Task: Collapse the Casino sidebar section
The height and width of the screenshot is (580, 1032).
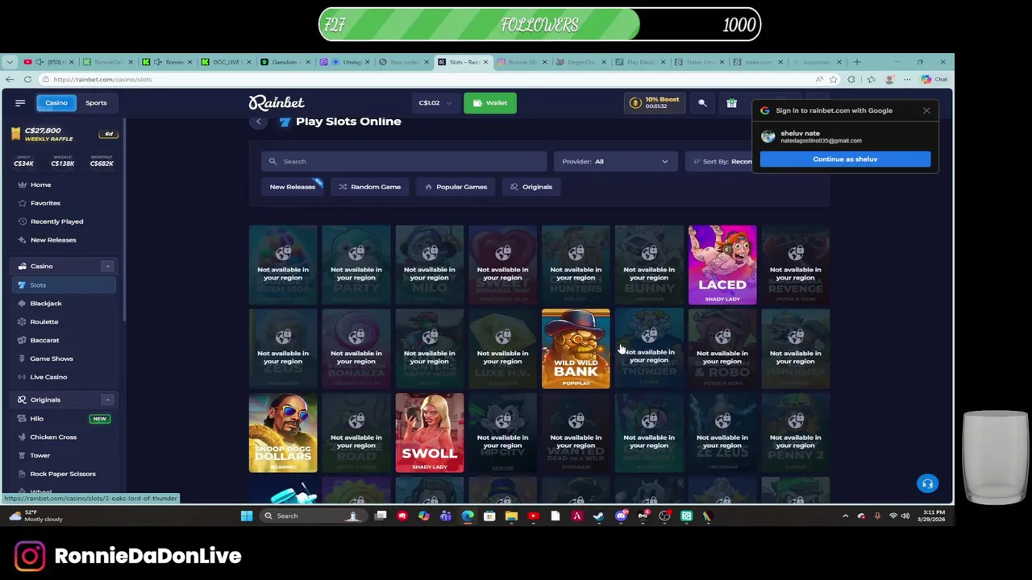Action: pos(107,266)
